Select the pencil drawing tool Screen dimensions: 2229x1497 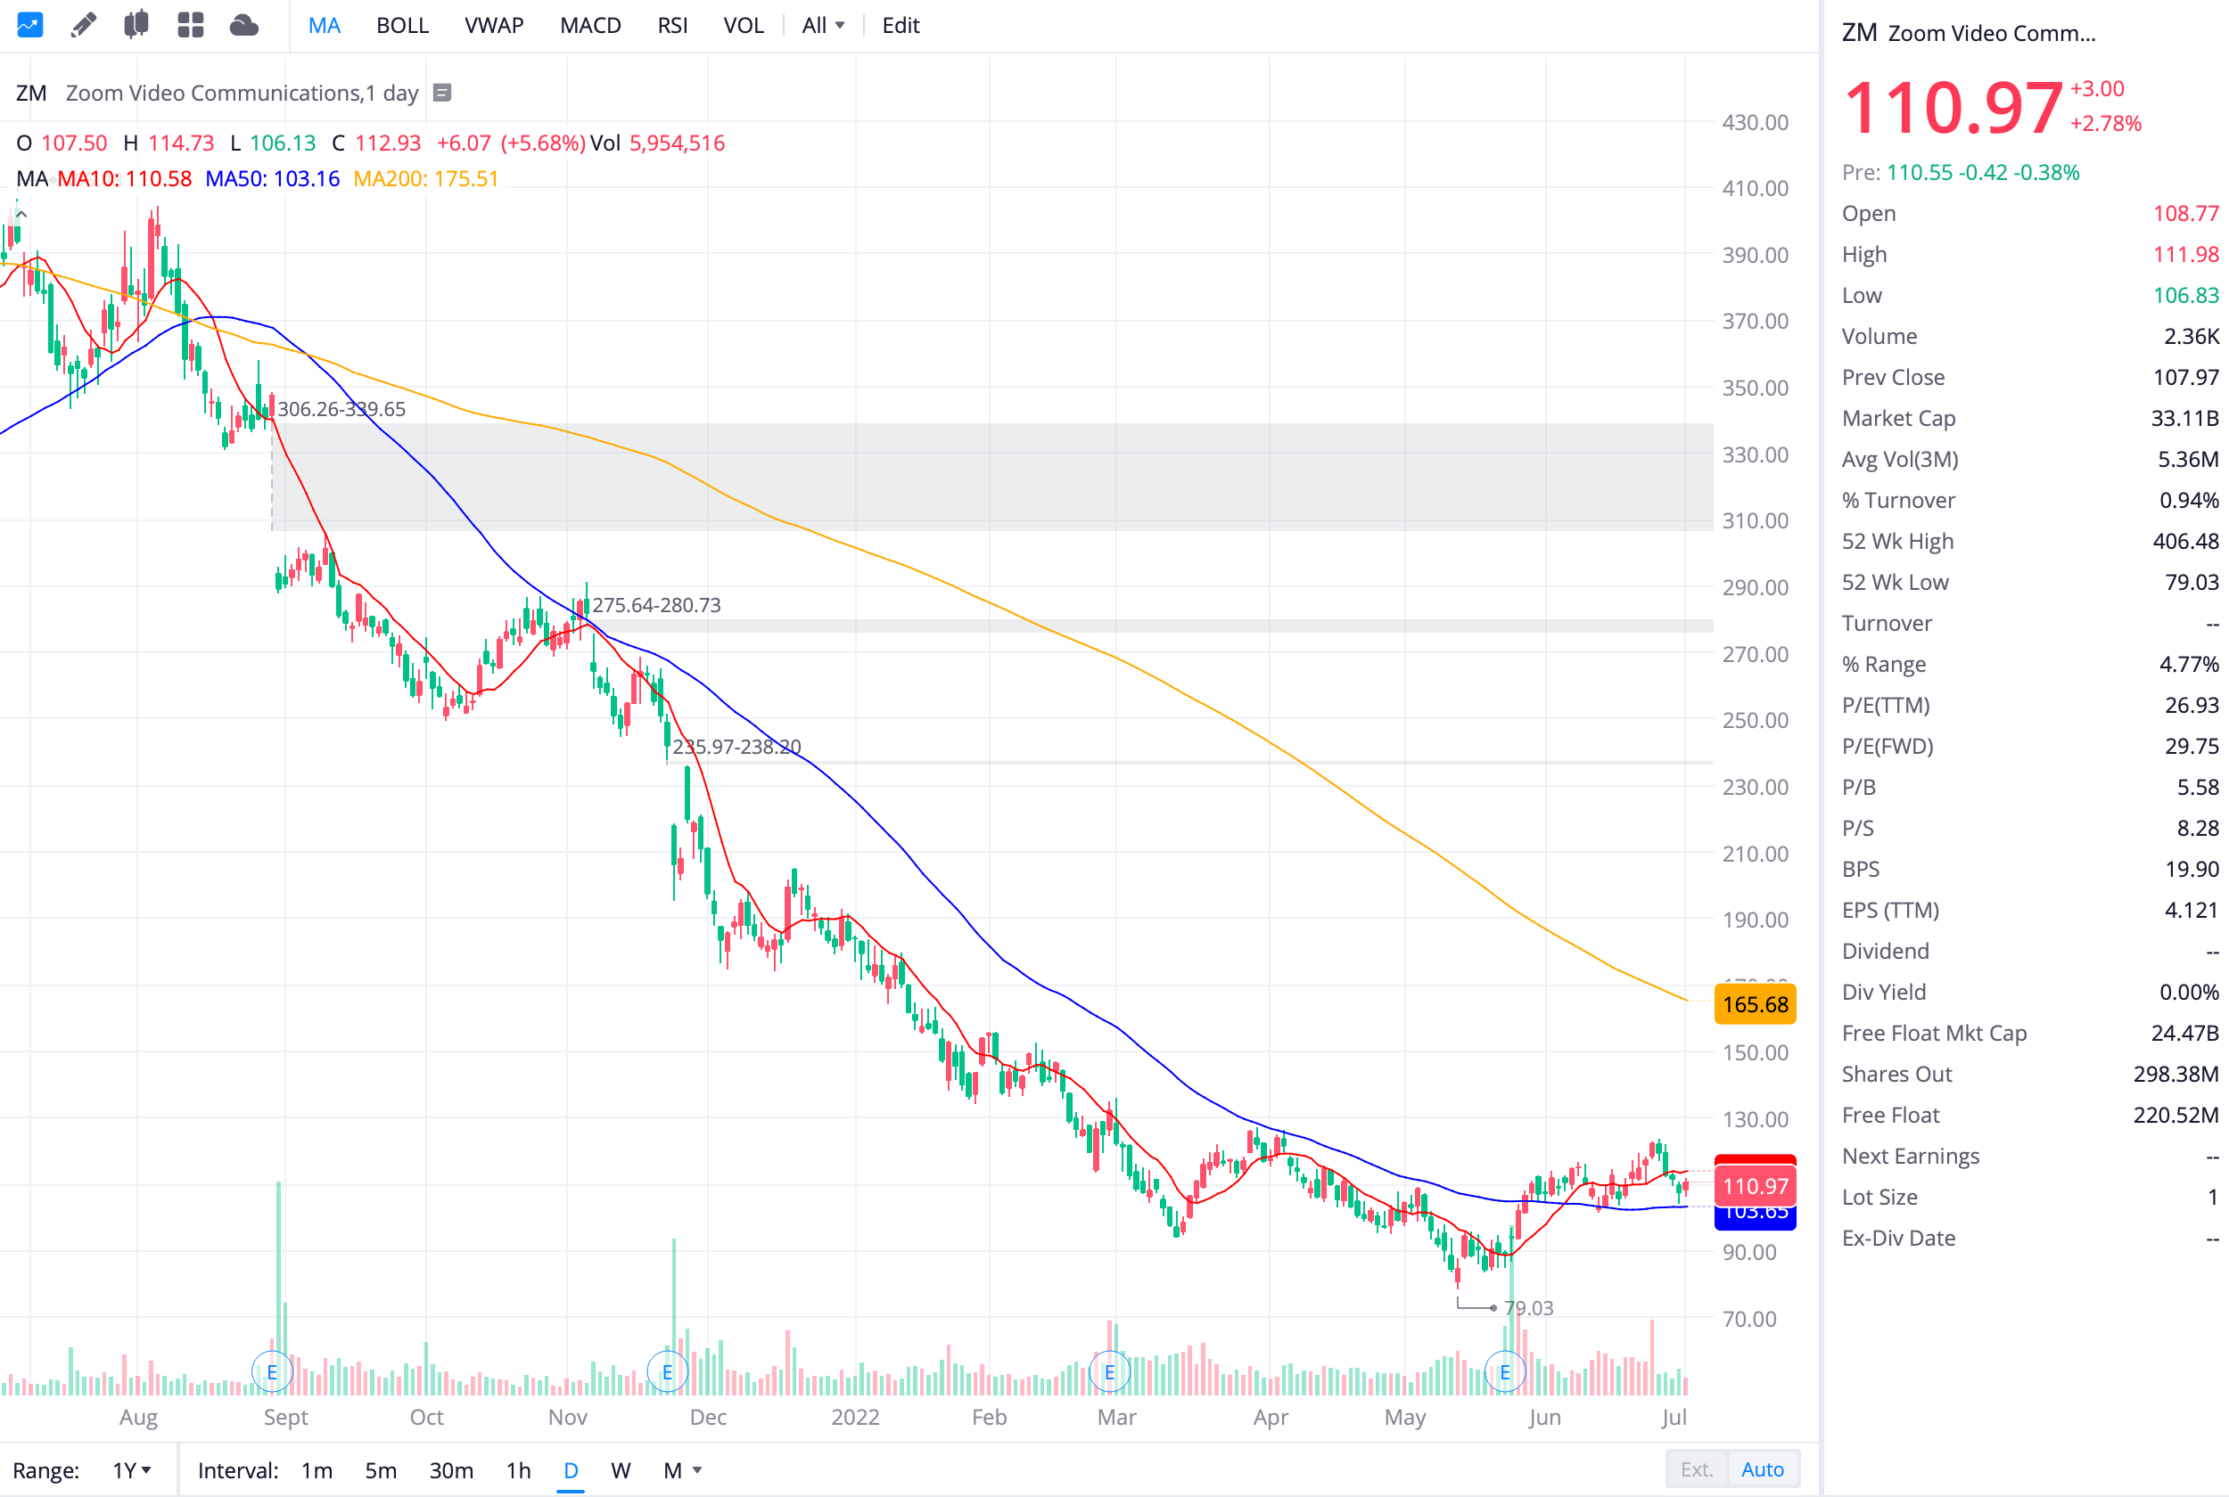click(x=83, y=25)
